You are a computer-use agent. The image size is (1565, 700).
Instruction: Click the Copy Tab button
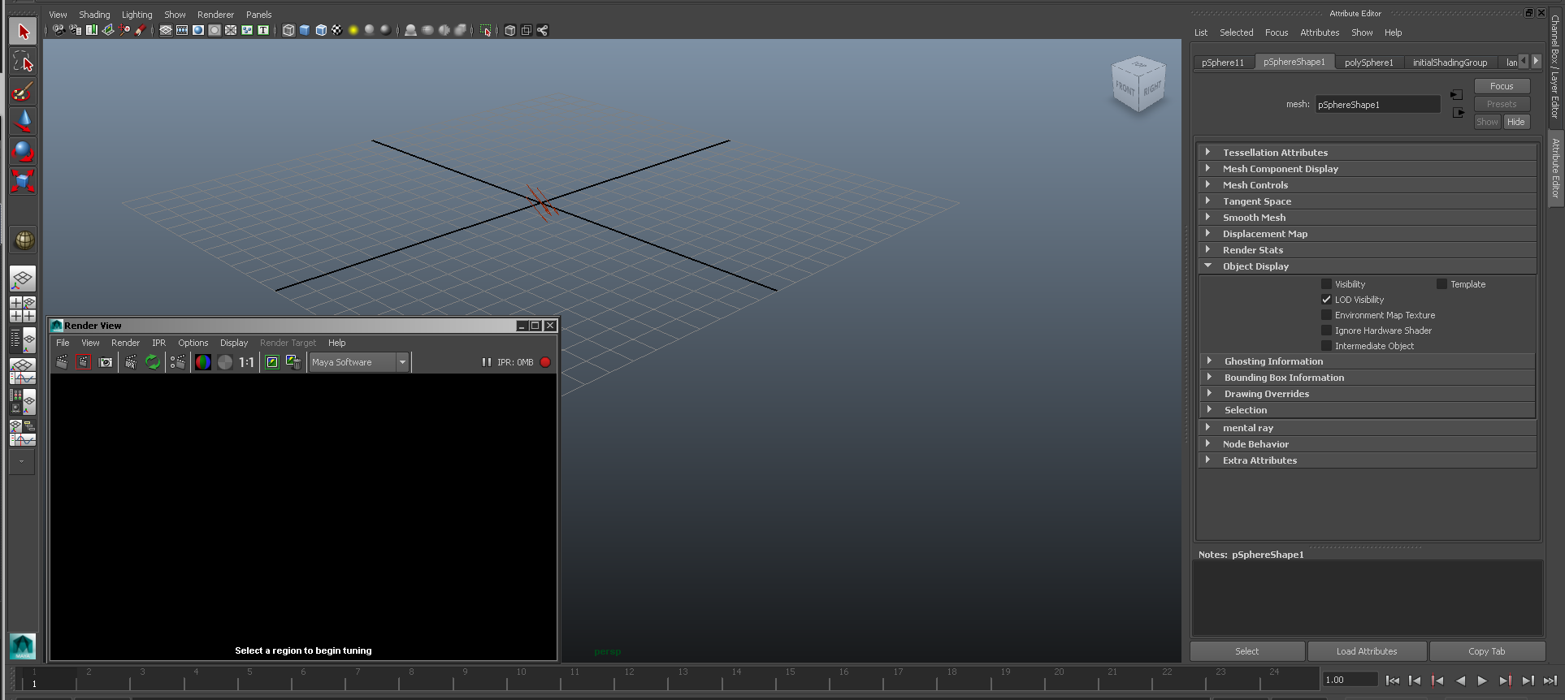(1487, 651)
